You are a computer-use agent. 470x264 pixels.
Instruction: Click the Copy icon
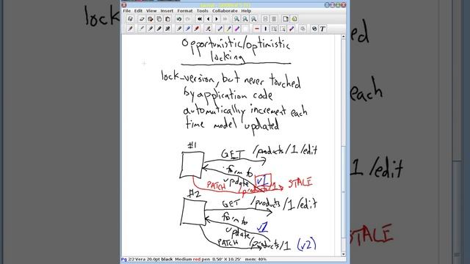pos(159,19)
